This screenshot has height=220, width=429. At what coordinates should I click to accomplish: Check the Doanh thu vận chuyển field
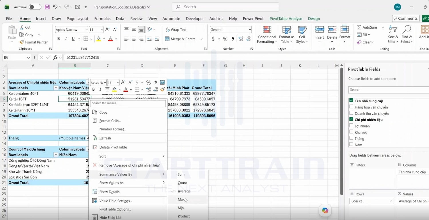tap(351, 113)
